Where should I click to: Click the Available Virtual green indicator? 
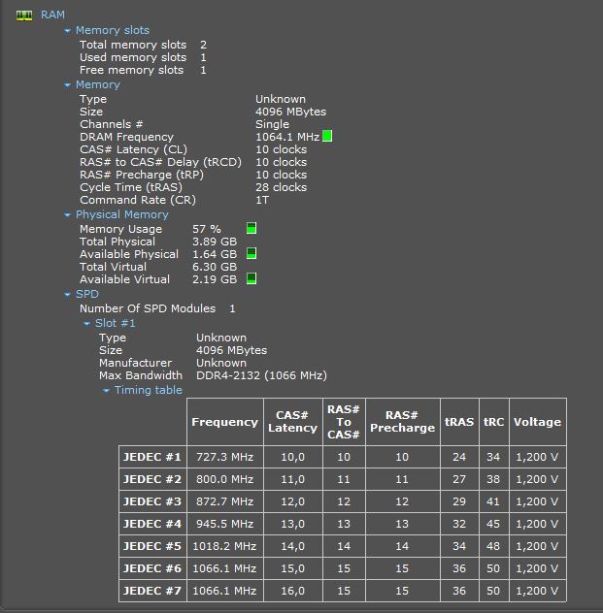pos(251,279)
